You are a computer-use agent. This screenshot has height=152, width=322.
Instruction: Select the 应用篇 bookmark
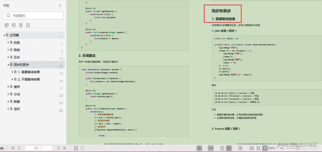point(14,35)
